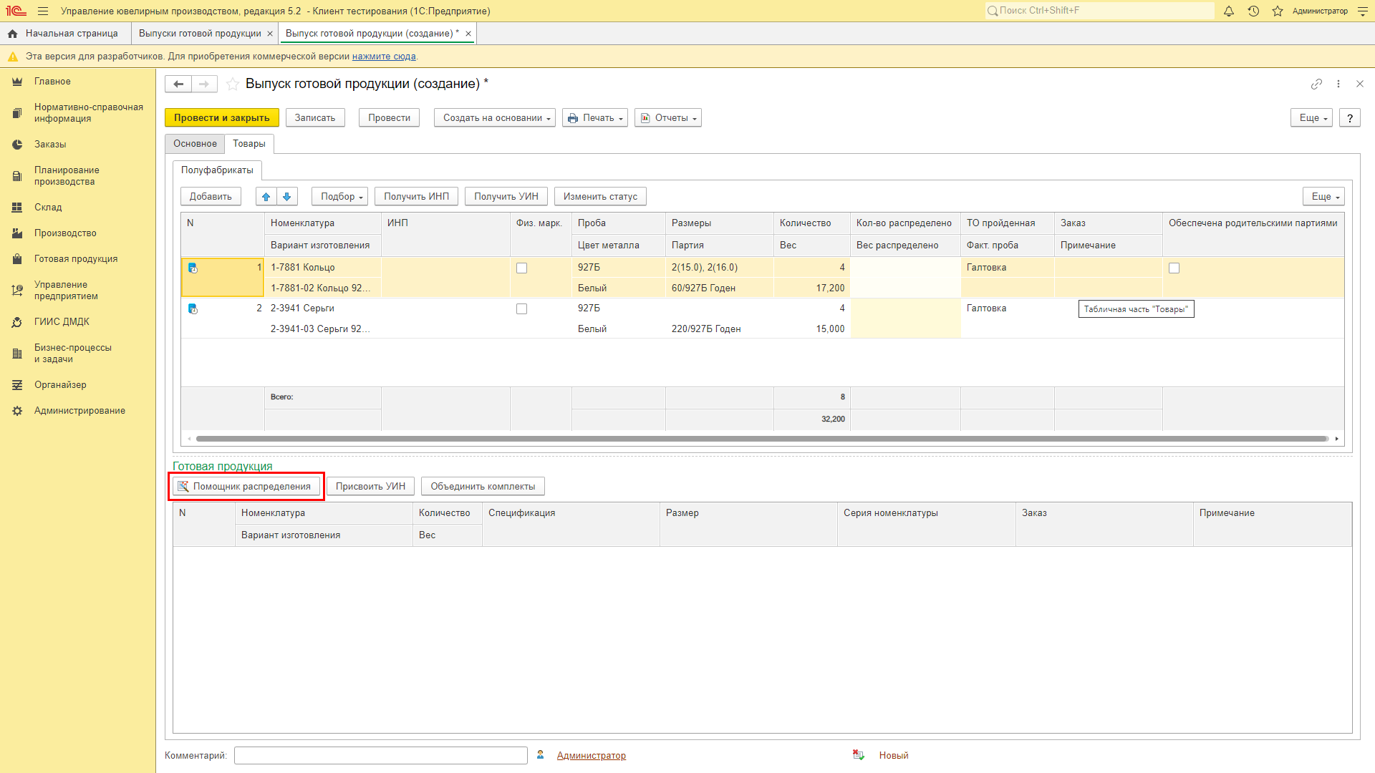Image resolution: width=1375 pixels, height=773 pixels.
Task: Open the 1C main menu logo icon
Action: (x=16, y=11)
